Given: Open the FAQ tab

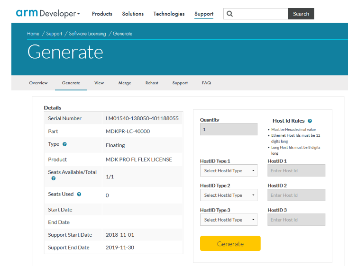Looking at the screenshot, I should [x=206, y=83].
